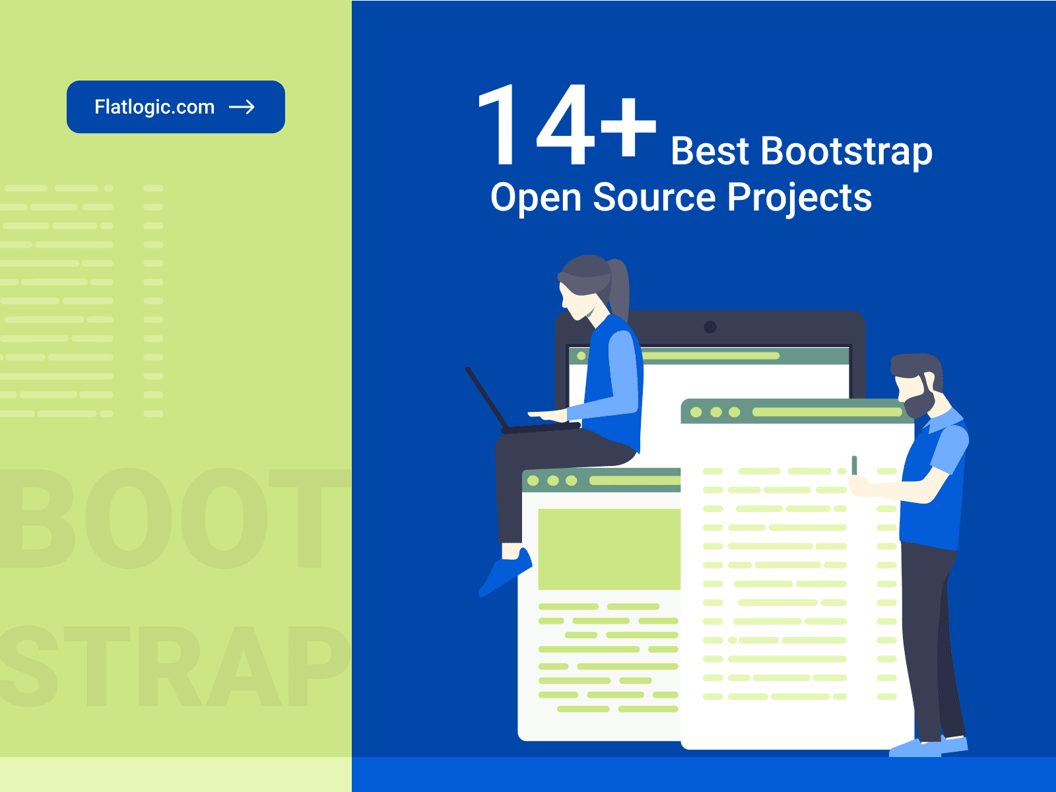Click the Flatlogic.com button
Image resolution: width=1056 pixels, height=792 pixels.
(x=176, y=107)
